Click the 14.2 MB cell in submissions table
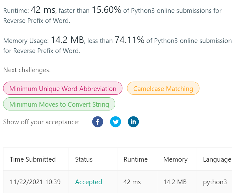 175,182
